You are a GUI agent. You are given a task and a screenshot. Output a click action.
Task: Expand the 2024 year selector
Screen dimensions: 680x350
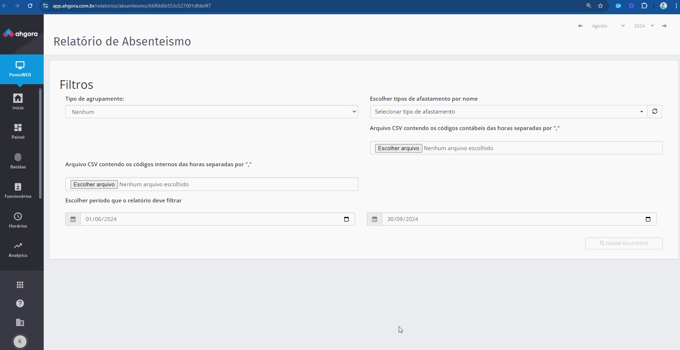644,26
